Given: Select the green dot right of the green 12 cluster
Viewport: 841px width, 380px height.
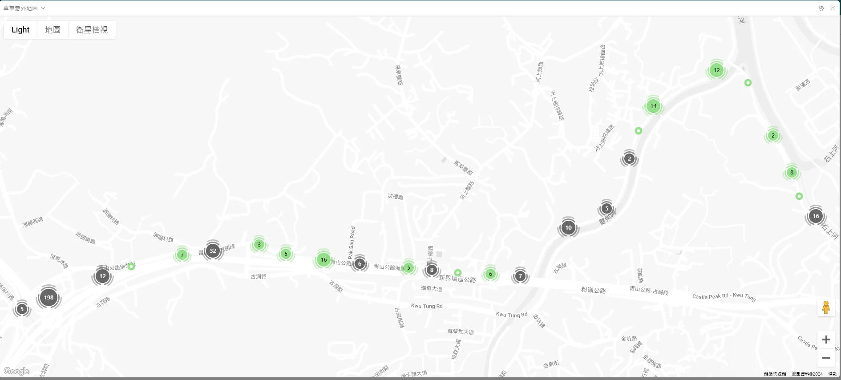Looking at the screenshot, I should coord(748,83).
